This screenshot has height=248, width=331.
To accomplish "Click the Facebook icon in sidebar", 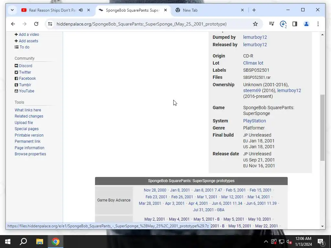I will click(x=16, y=78).
